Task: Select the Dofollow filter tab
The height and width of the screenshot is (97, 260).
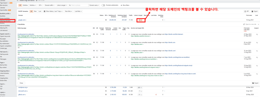Action: (x=25, y=5)
